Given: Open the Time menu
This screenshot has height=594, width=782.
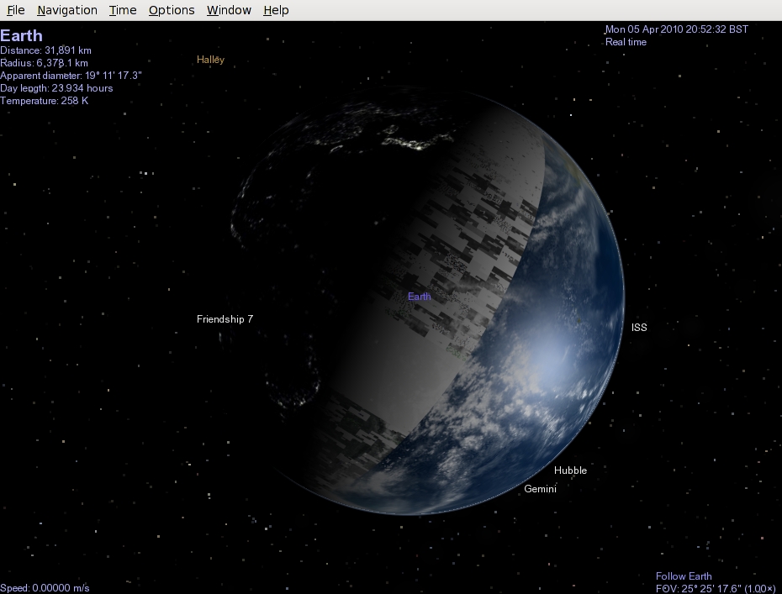Looking at the screenshot, I should click(123, 10).
